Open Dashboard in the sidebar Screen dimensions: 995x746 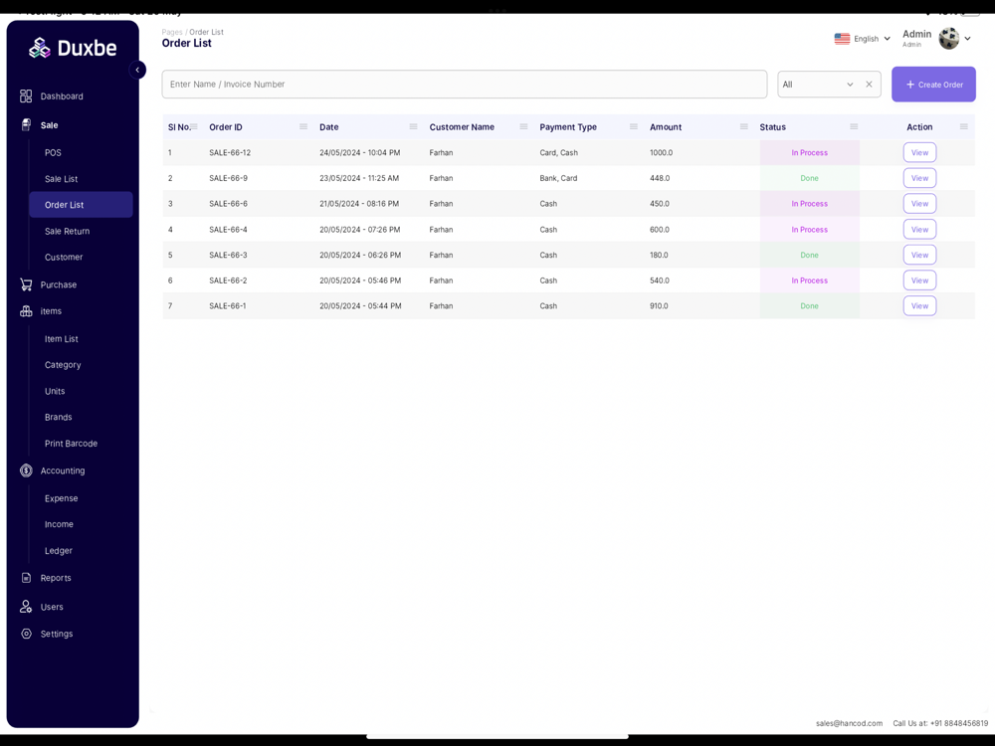pyautogui.click(x=62, y=96)
